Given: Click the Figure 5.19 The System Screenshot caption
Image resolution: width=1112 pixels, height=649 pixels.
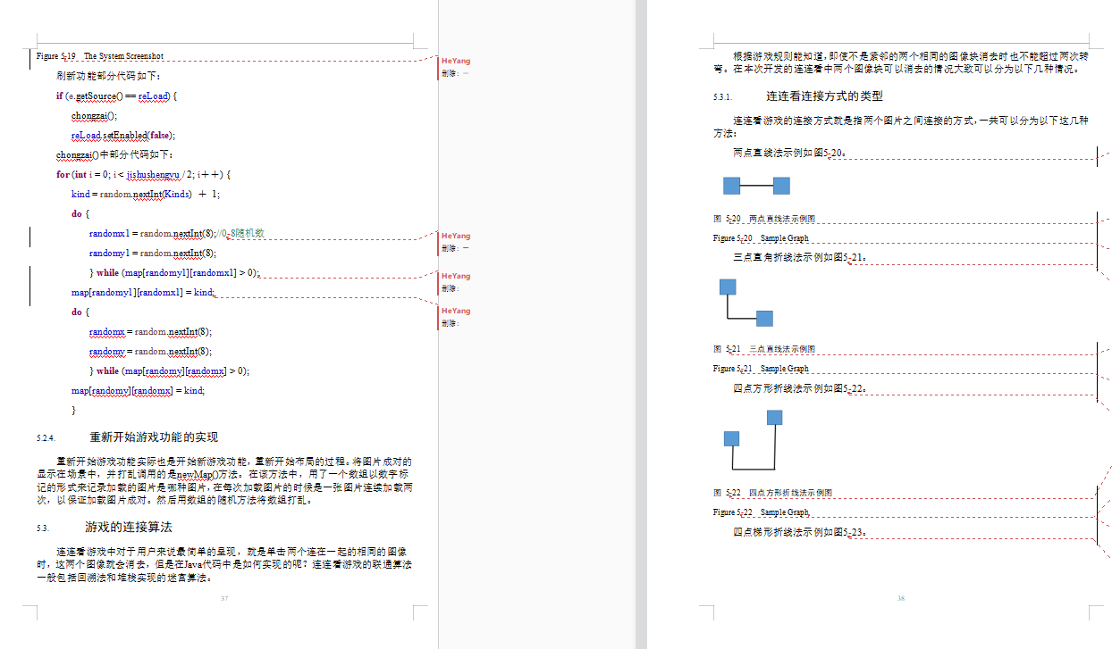Looking at the screenshot, I should coord(100,56).
